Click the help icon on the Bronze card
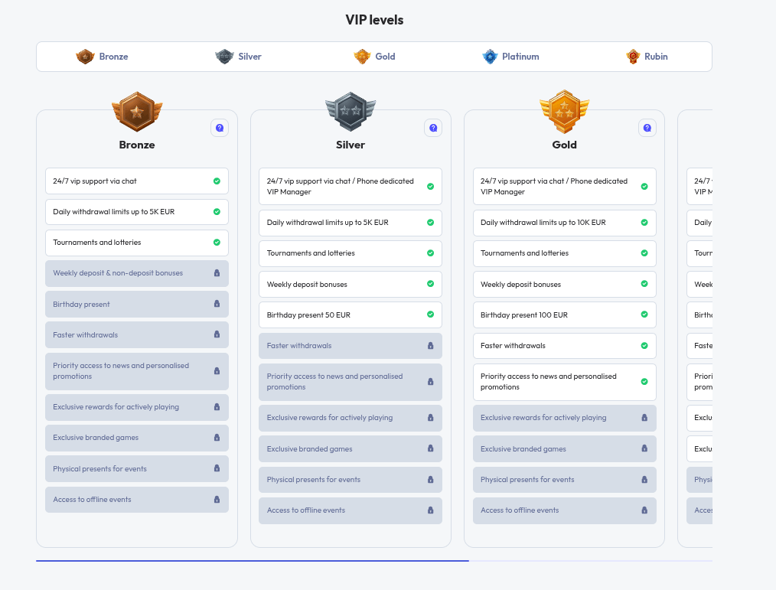This screenshot has height=590, width=776. (x=220, y=128)
